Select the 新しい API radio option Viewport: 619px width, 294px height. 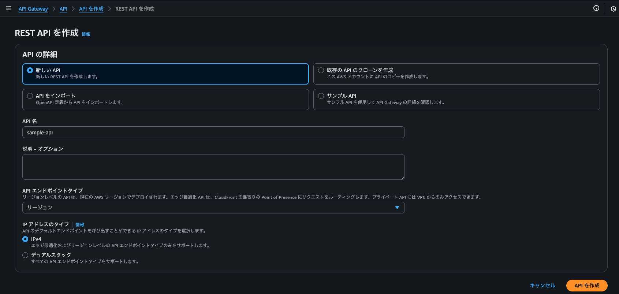[x=30, y=70]
